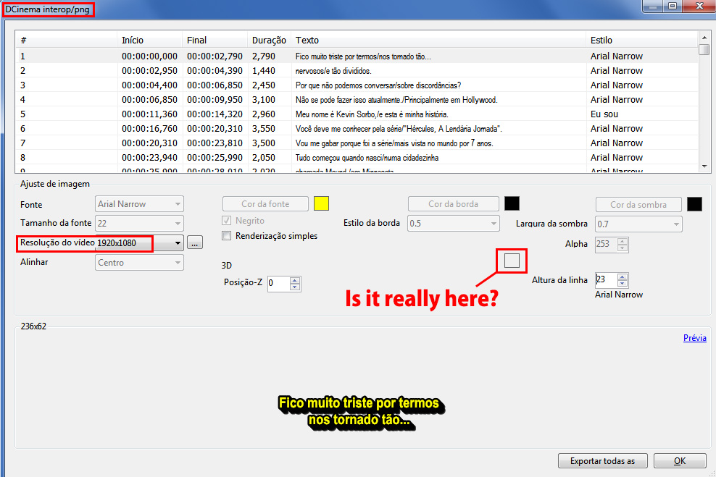The height and width of the screenshot is (477, 716).
Task: Click the Cor da fonte button
Action: pyautogui.click(x=265, y=203)
